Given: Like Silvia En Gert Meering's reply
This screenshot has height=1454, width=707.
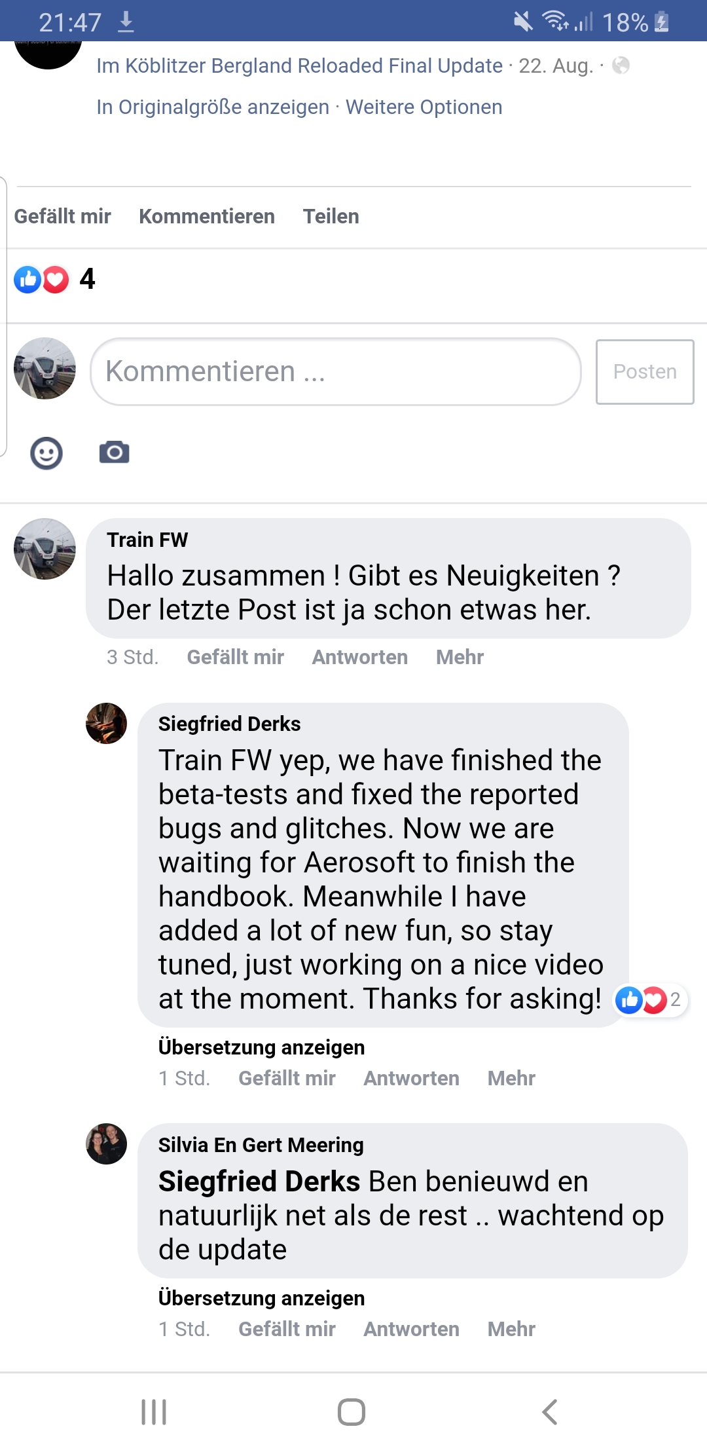Looking at the screenshot, I should [x=287, y=1329].
